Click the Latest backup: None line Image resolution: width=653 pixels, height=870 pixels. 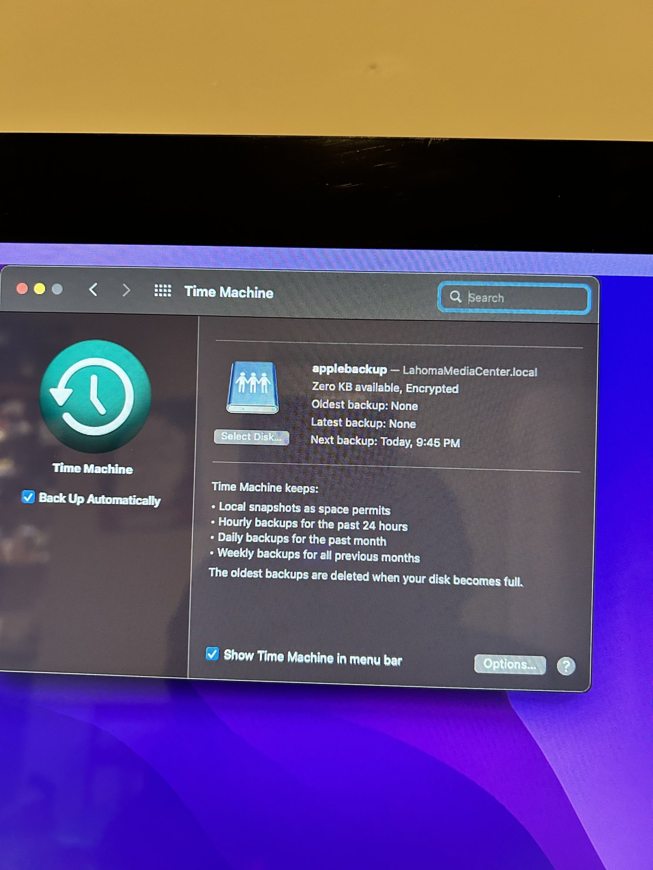tap(364, 423)
